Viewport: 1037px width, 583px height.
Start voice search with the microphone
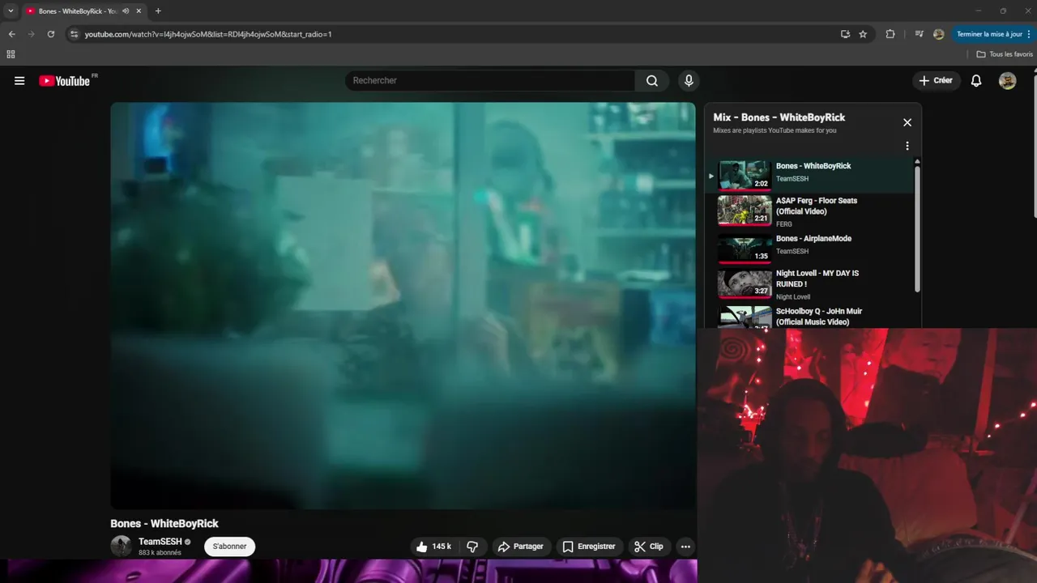[689, 80]
